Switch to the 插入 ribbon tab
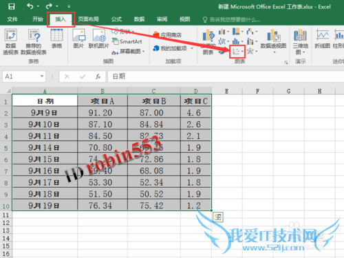Image resolution: width=344 pixels, height=258 pixels. pos(61,19)
